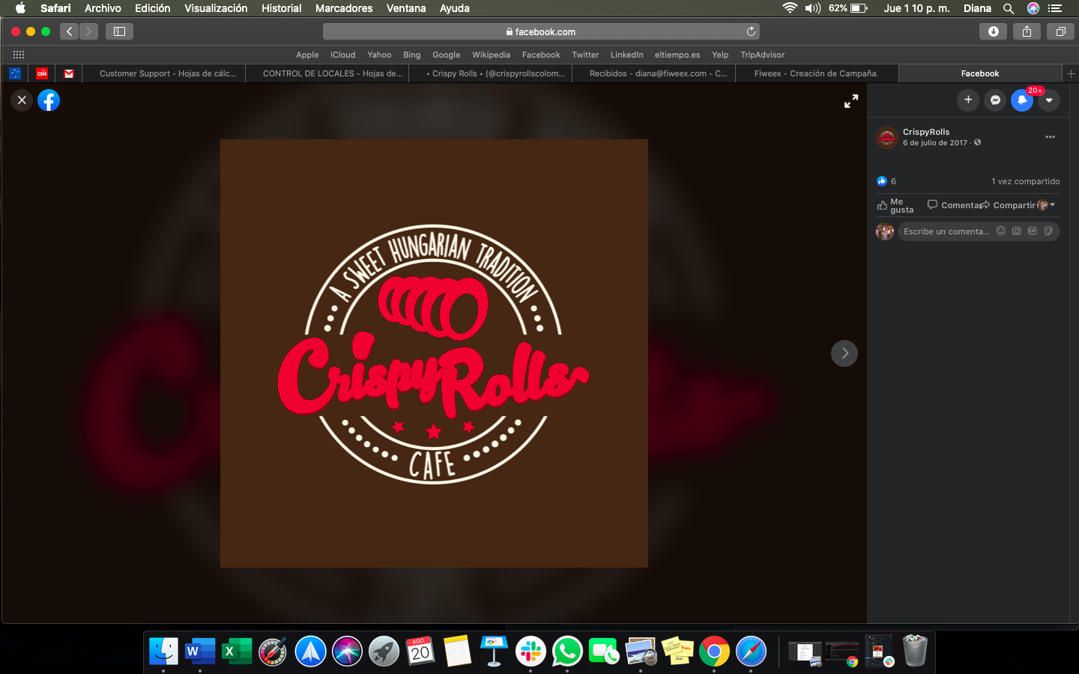This screenshot has height=674, width=1079.
Task: Toggle Me gusta on the post
Action: point(895,205)
